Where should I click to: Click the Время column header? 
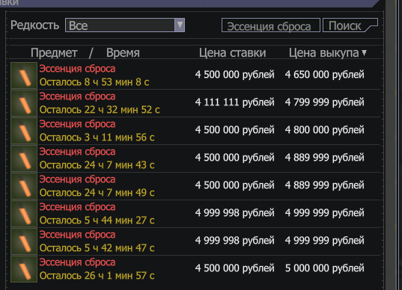pyautogui.click(x=123, y=53)
